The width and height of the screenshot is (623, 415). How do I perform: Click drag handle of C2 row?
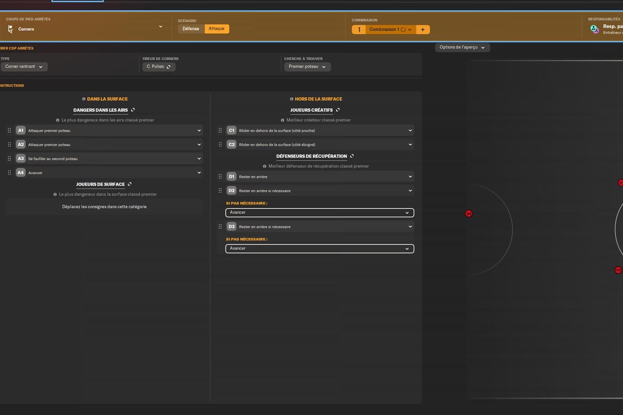[220, 145]
